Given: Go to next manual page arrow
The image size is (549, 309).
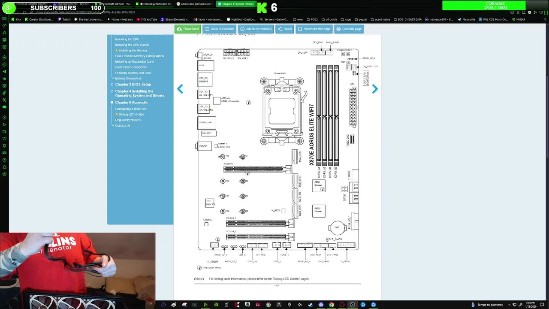Looking at the screenshot, I should pos(375,89).
